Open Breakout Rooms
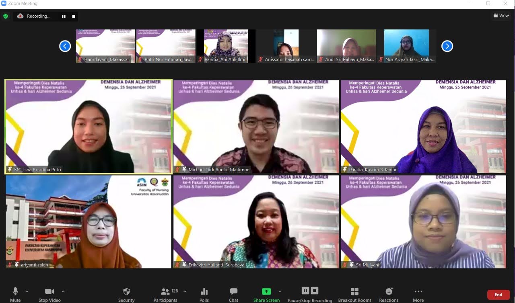515x303 pixels. (354, 292)
